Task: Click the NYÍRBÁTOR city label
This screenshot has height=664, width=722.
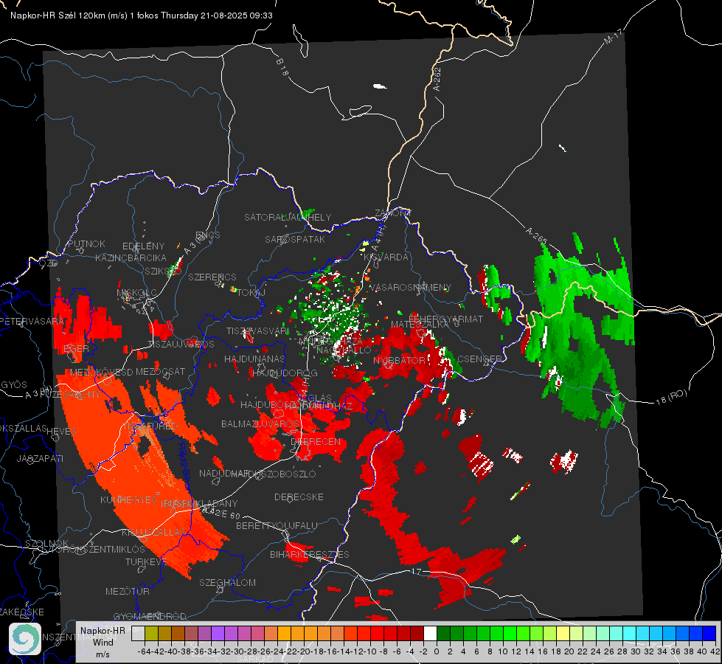Action: 399,360
